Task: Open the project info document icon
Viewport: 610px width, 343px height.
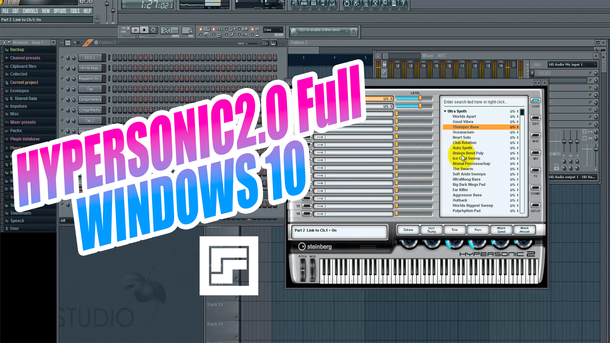Action: coord(394,4)
